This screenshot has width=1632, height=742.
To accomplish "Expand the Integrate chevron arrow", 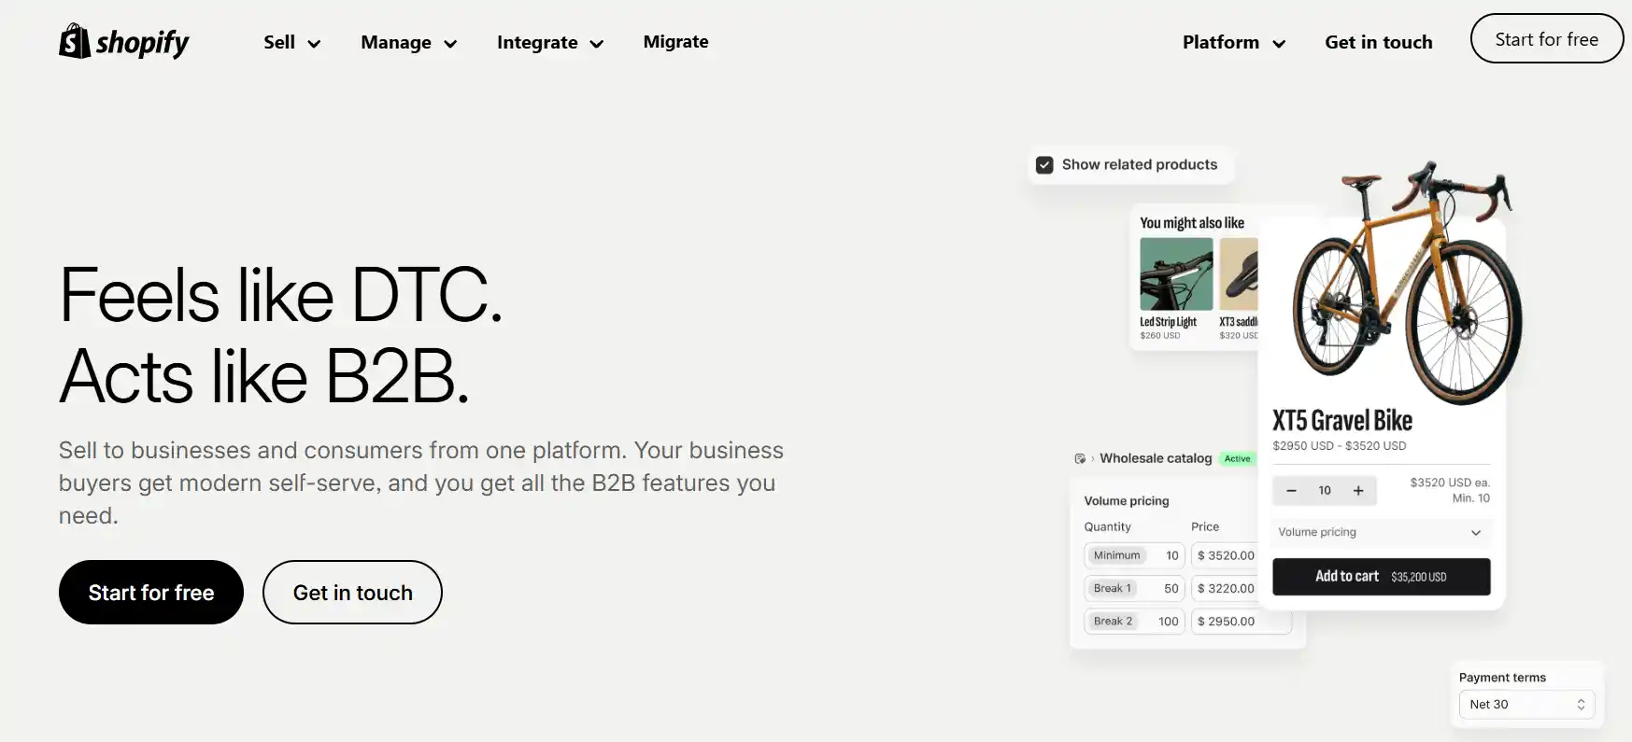I will point(597,44).
